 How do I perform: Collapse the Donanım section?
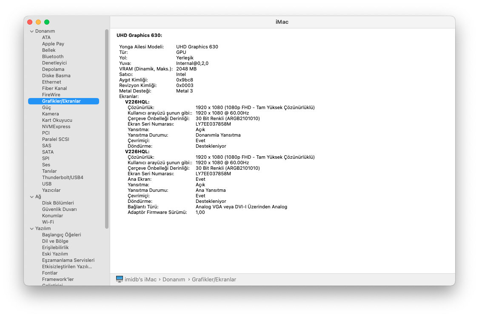point(31,31)
